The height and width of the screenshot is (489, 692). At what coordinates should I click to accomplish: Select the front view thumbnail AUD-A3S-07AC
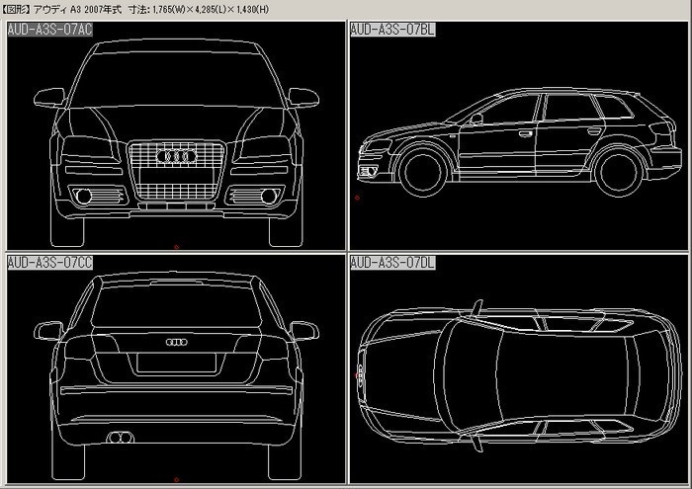click(176, 135)
